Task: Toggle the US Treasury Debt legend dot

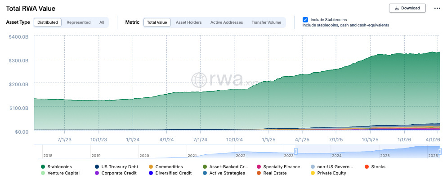Action: (97, 167)
